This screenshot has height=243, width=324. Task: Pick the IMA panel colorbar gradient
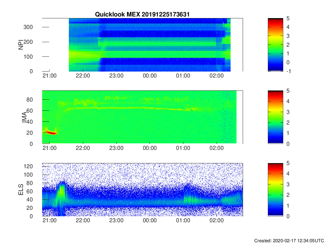pyautogui.click(x=275, y=117)
